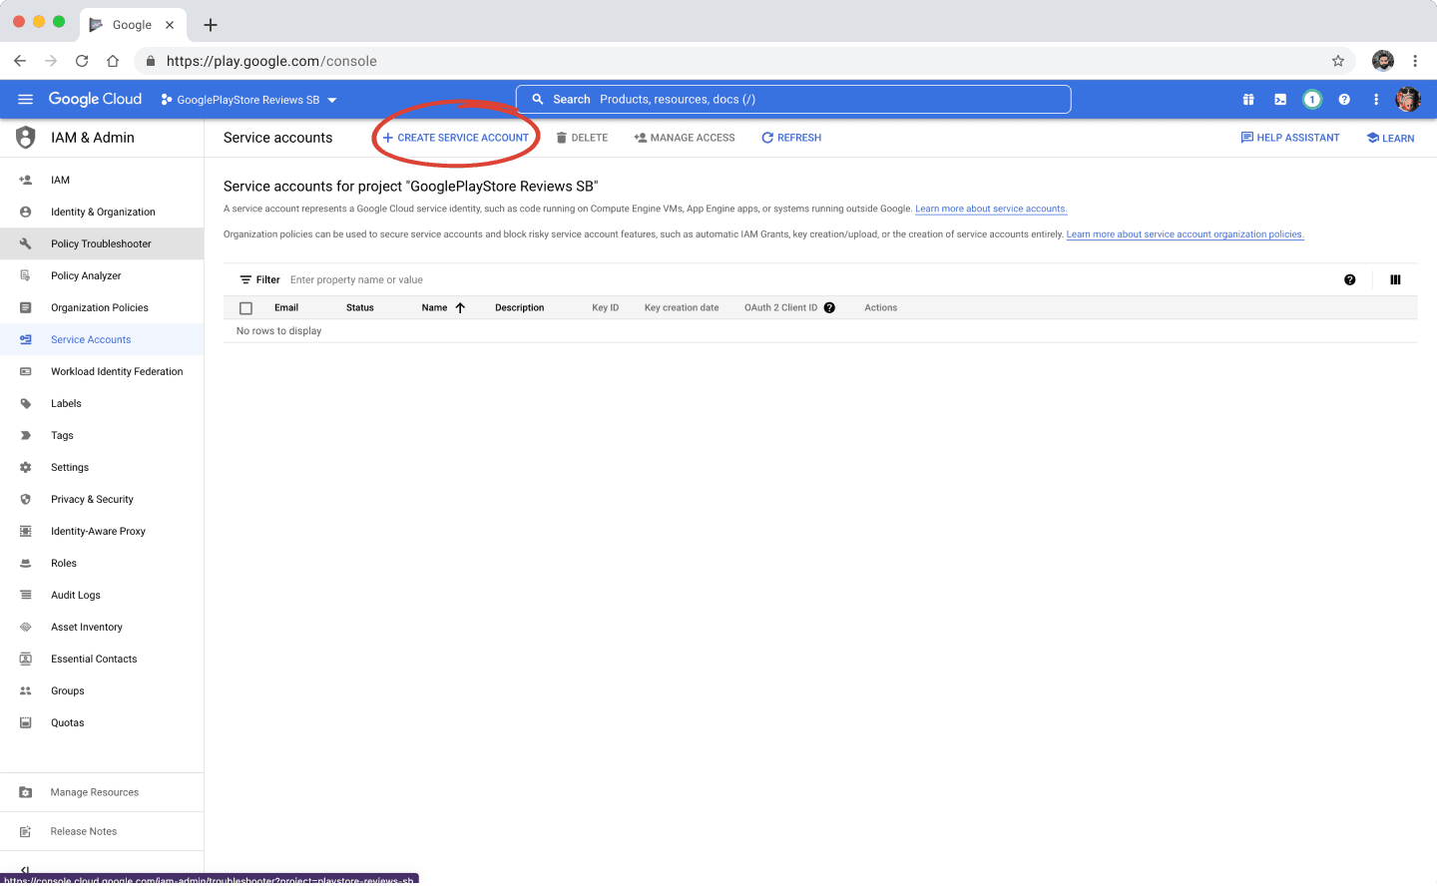Image resolution: width=1437 pixels, height=895 pixels.
Task: Click the Delete toolbar button
Action: coord(582,138)
